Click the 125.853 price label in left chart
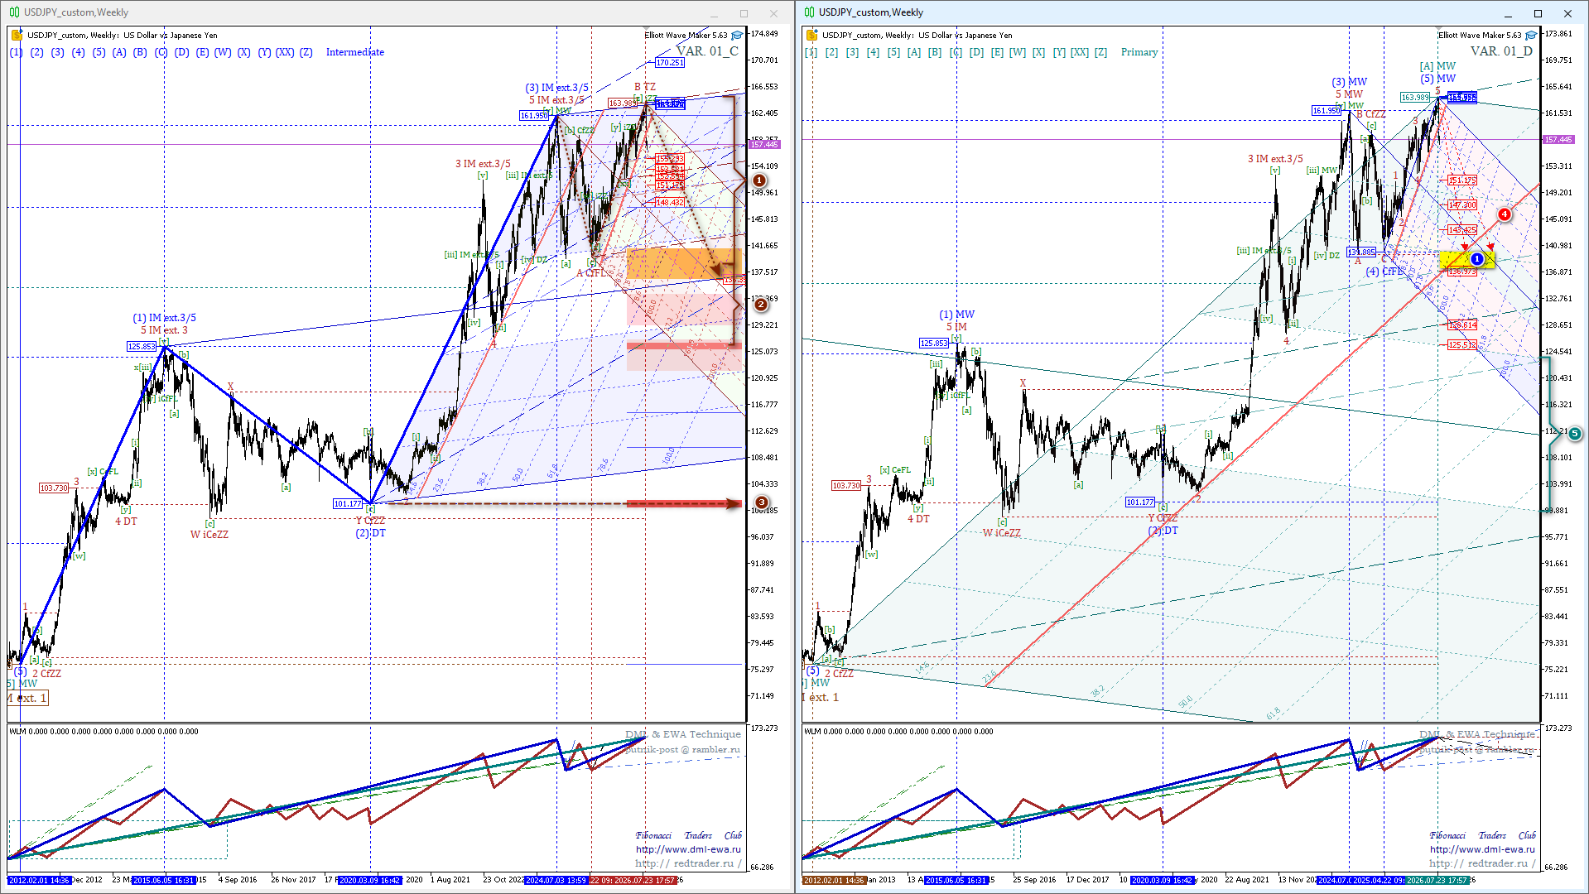The height and width of the screenshot is (894, 1589). 142,347
